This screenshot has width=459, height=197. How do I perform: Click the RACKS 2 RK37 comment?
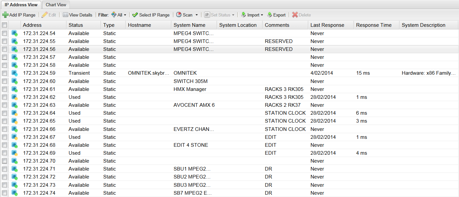(283, 105)
